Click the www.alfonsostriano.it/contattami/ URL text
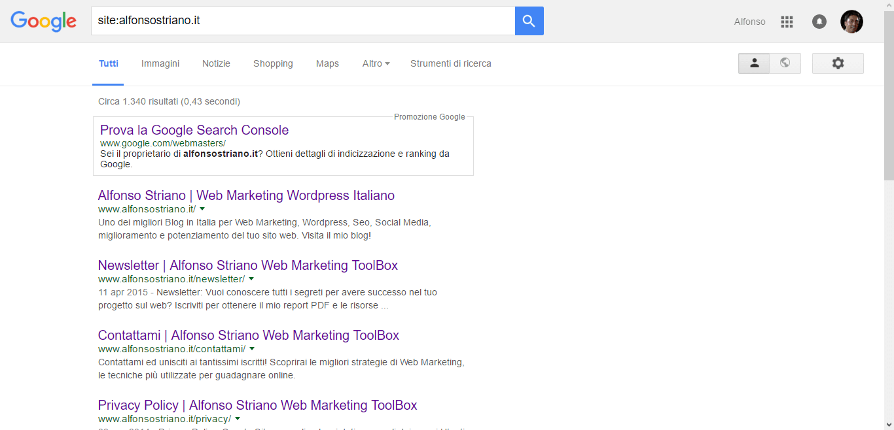894x430 pixels. click(x=172, y=349)
